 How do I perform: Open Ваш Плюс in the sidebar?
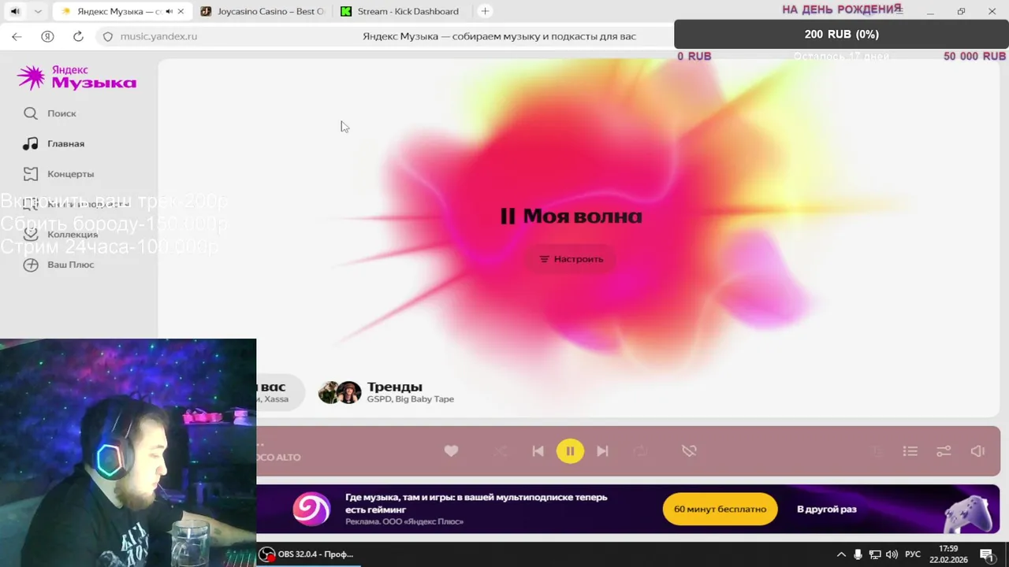(x=58, y=265)
